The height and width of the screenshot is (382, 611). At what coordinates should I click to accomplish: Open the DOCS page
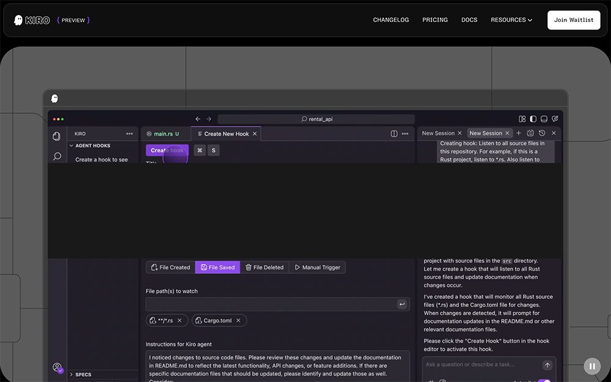[x=469, y=20]
